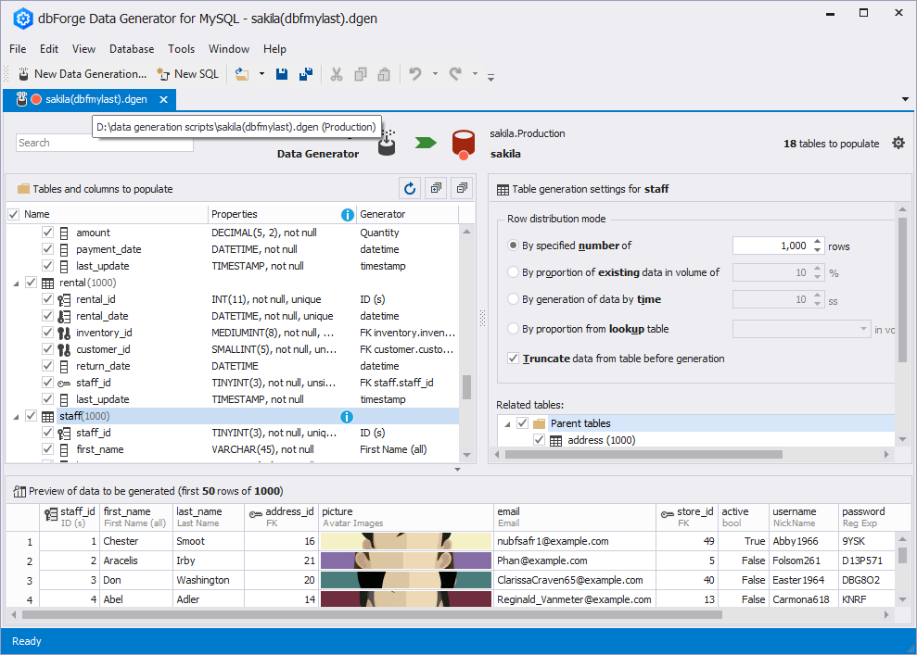
Task: Open the File menu
Action: tap(18, 49)
